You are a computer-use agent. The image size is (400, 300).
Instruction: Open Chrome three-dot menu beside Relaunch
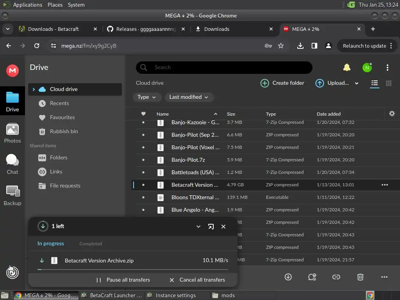[x=391, y=46]
